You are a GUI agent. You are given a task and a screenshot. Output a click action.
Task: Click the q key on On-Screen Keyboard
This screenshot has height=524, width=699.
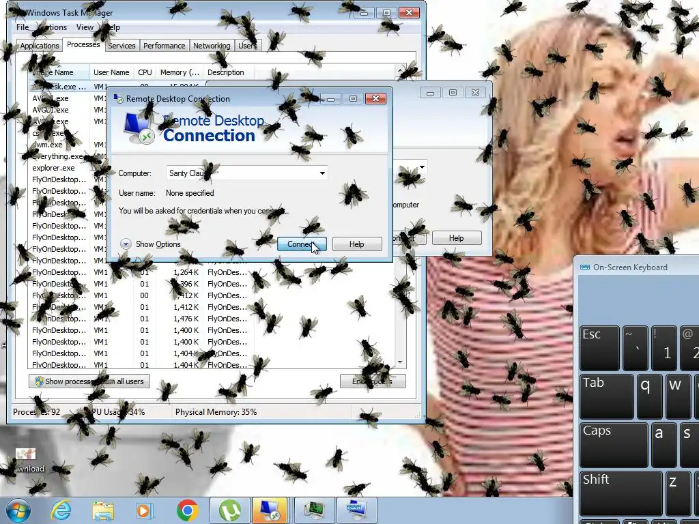(x=651, y=396)
